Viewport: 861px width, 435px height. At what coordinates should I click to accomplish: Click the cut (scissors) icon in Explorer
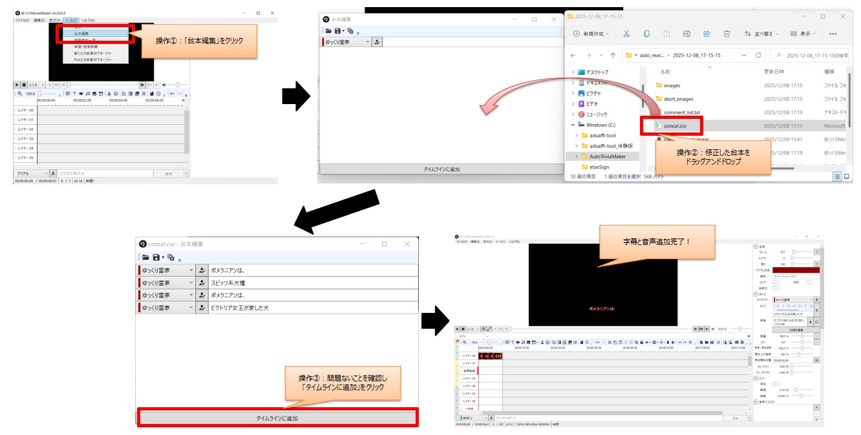click(626, 34)
